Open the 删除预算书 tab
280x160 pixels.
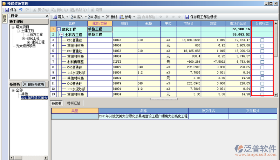[34, 84]
